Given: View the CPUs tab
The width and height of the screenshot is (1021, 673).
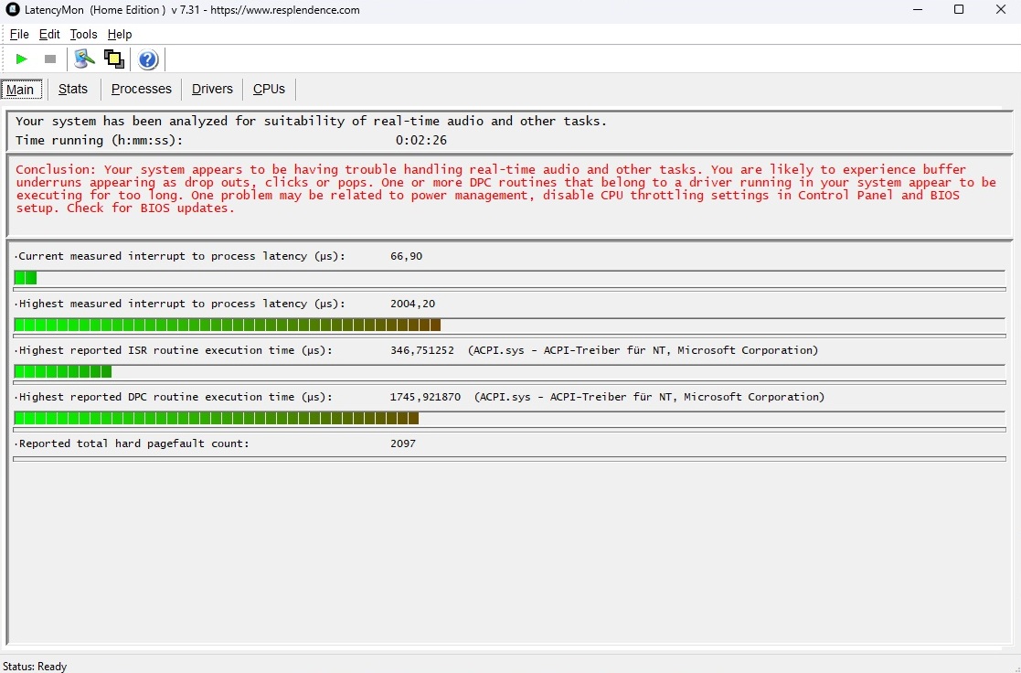Looking at the screenshot, I should [269, 89].
